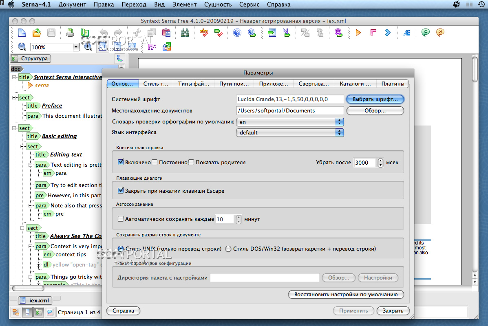Click the pink corner-shaped toolbar icon
The width and height of the screenshot is (488, 326).
point(373,33)
